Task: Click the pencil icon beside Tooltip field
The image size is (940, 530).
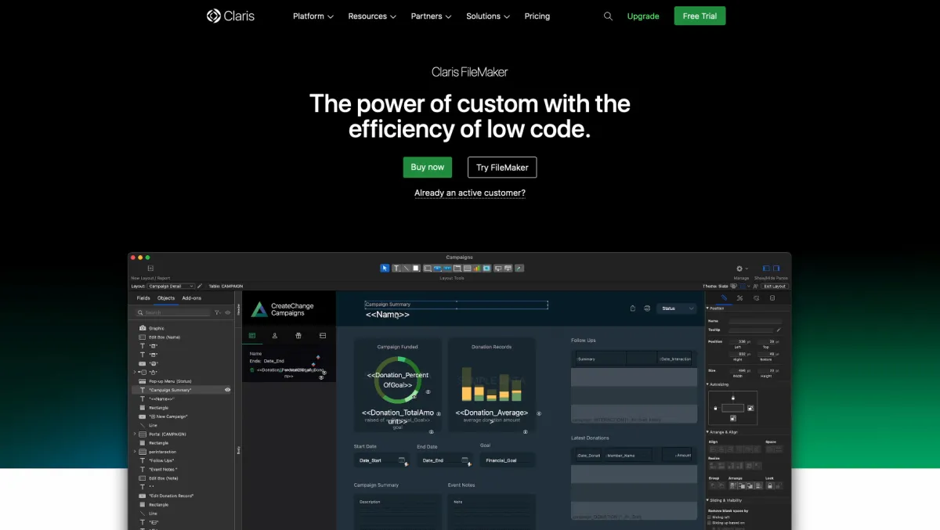Action: tap(779, 330)
